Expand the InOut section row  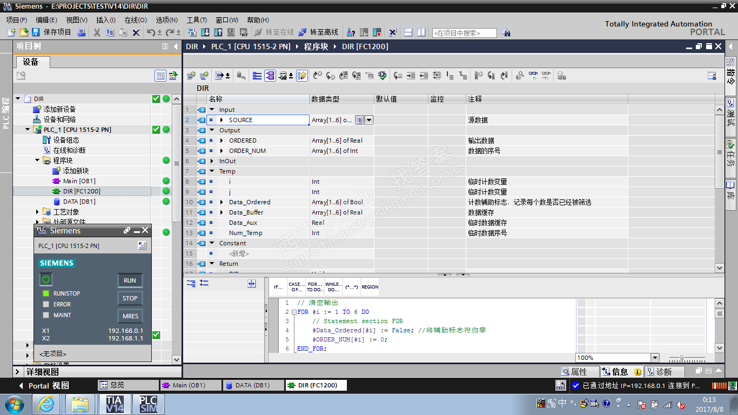tap(212, 161)
